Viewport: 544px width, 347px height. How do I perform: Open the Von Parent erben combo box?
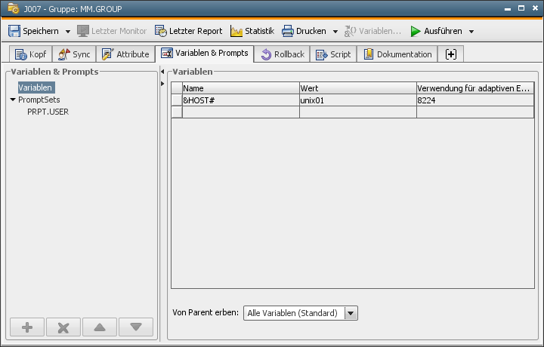[300, 312]
